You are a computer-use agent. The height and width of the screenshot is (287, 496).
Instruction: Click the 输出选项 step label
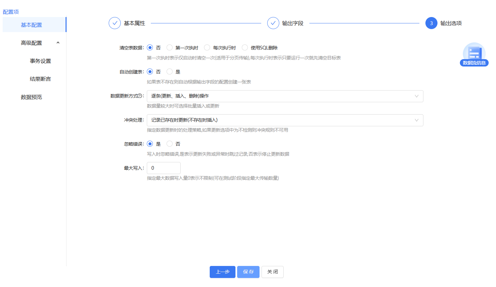tap(451, 23)
